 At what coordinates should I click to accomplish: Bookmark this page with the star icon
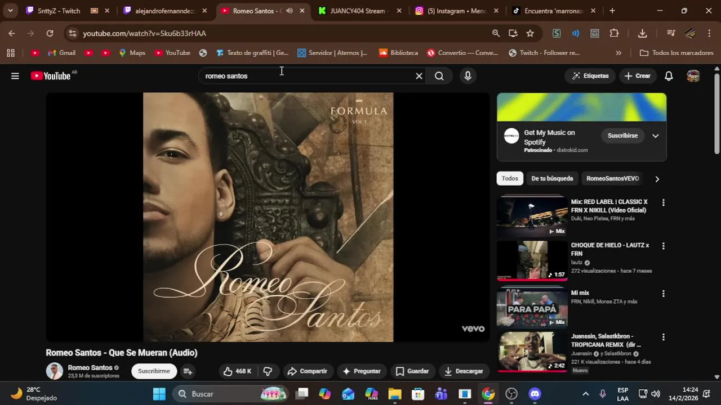pyautogui.click(x=530, y=33)
